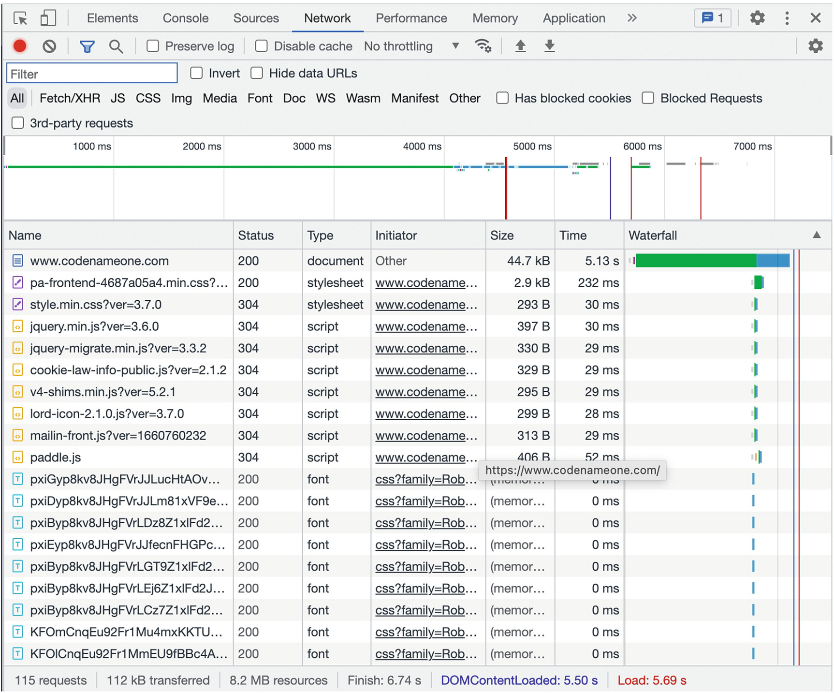Toggle the filter funnel icon
This screenshot has width=834, height=693.
pyautogui.click(x=87, y=46)
